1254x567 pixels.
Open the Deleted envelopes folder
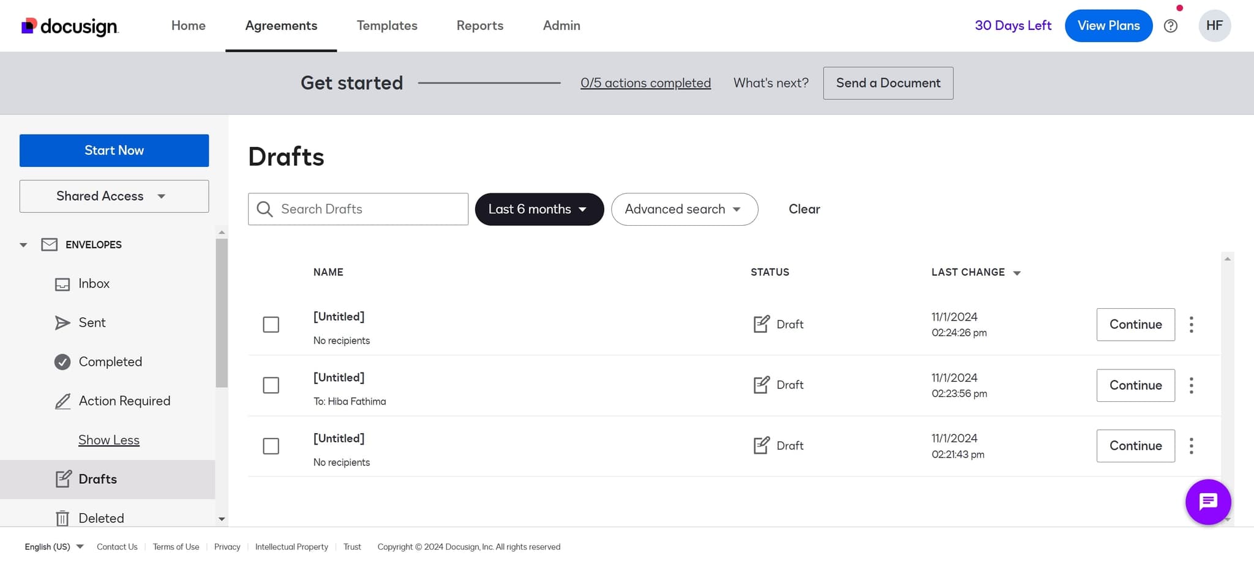[x=101, y=518]
